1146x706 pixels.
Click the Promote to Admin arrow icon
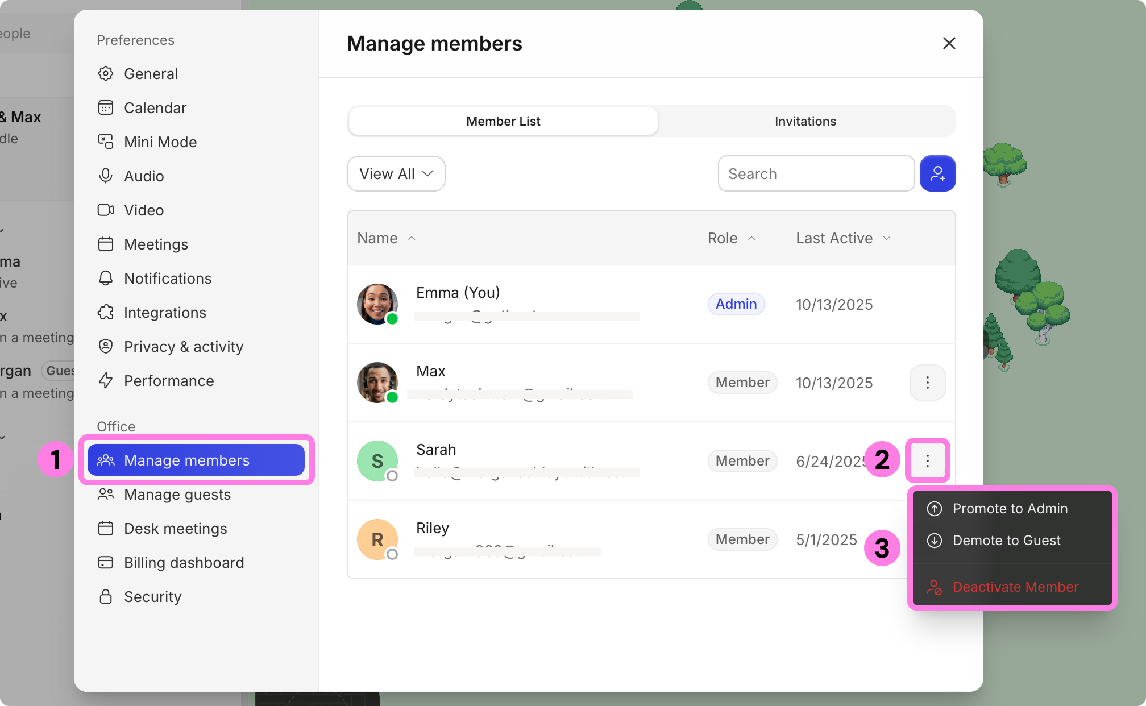tap(935, 509)
